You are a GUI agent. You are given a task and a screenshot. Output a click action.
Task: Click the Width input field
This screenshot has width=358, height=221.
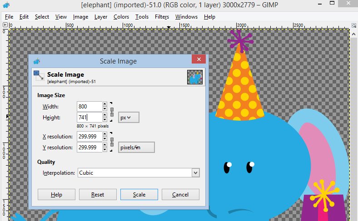[89, 107]
